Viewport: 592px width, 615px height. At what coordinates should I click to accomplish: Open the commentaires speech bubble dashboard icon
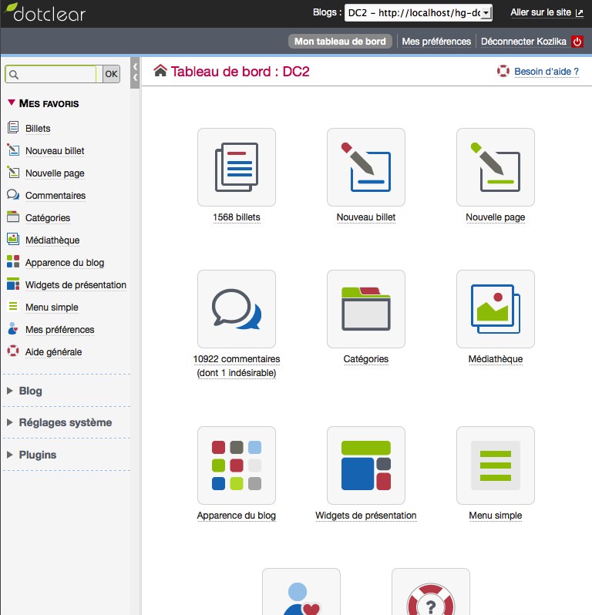(236, 309)
